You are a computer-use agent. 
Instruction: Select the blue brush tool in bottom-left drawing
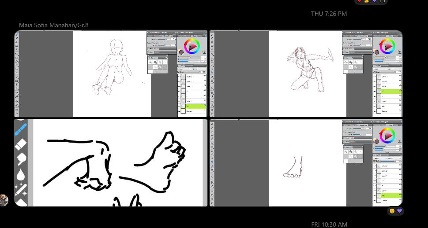[20, 129]
